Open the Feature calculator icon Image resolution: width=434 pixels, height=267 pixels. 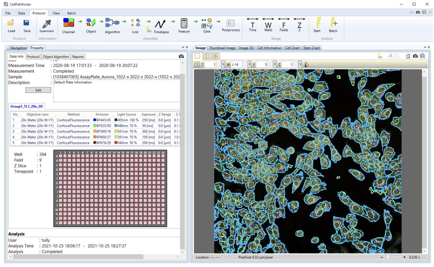184,26
